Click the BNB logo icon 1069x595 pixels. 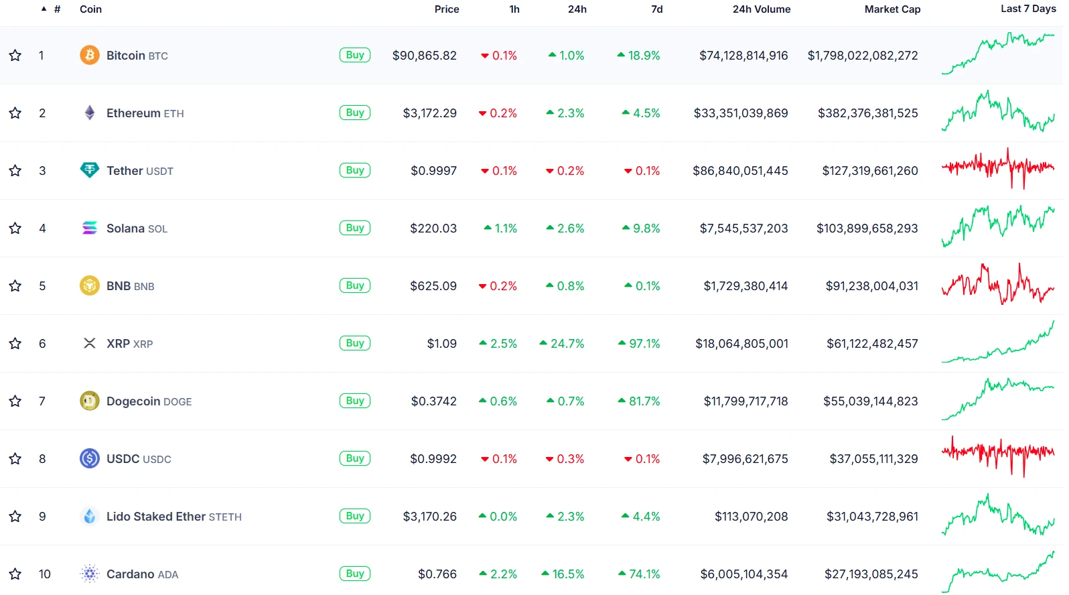90,285
